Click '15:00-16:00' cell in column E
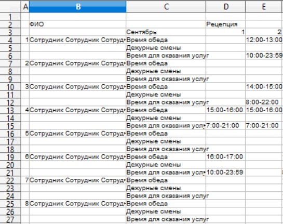Screen dimensions: 283x224 [264, 110]
